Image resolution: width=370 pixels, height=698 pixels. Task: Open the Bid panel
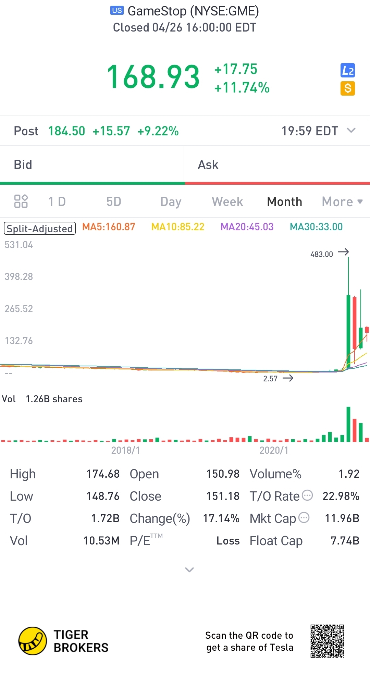point(92,165)
